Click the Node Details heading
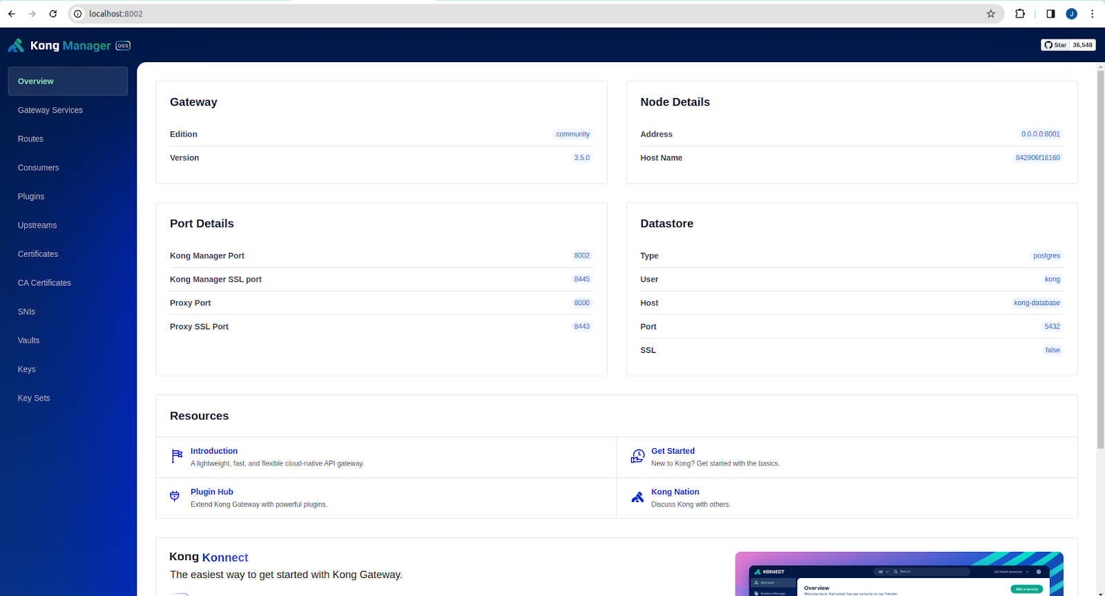The width and height of the screenshot is (1105, 596). (675, 102)
